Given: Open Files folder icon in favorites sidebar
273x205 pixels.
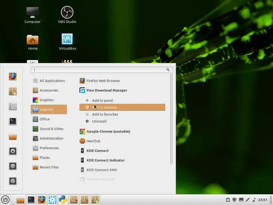Looking at the screenshot, I should (x=13, y=136).
